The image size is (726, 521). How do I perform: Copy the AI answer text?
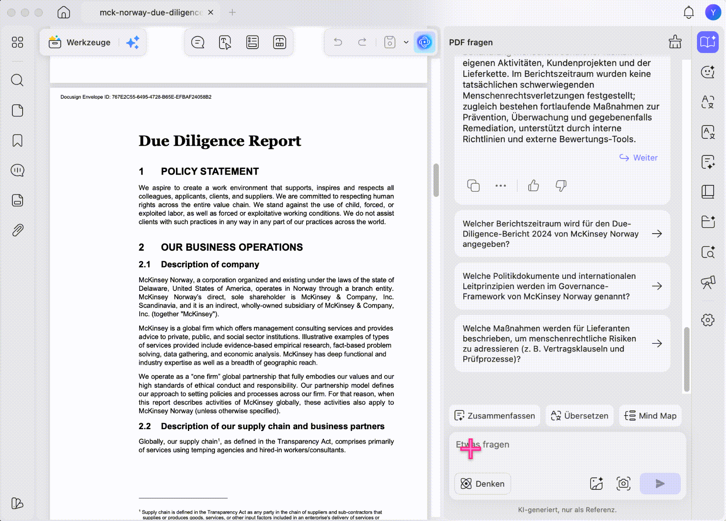[x=473, y=186]
